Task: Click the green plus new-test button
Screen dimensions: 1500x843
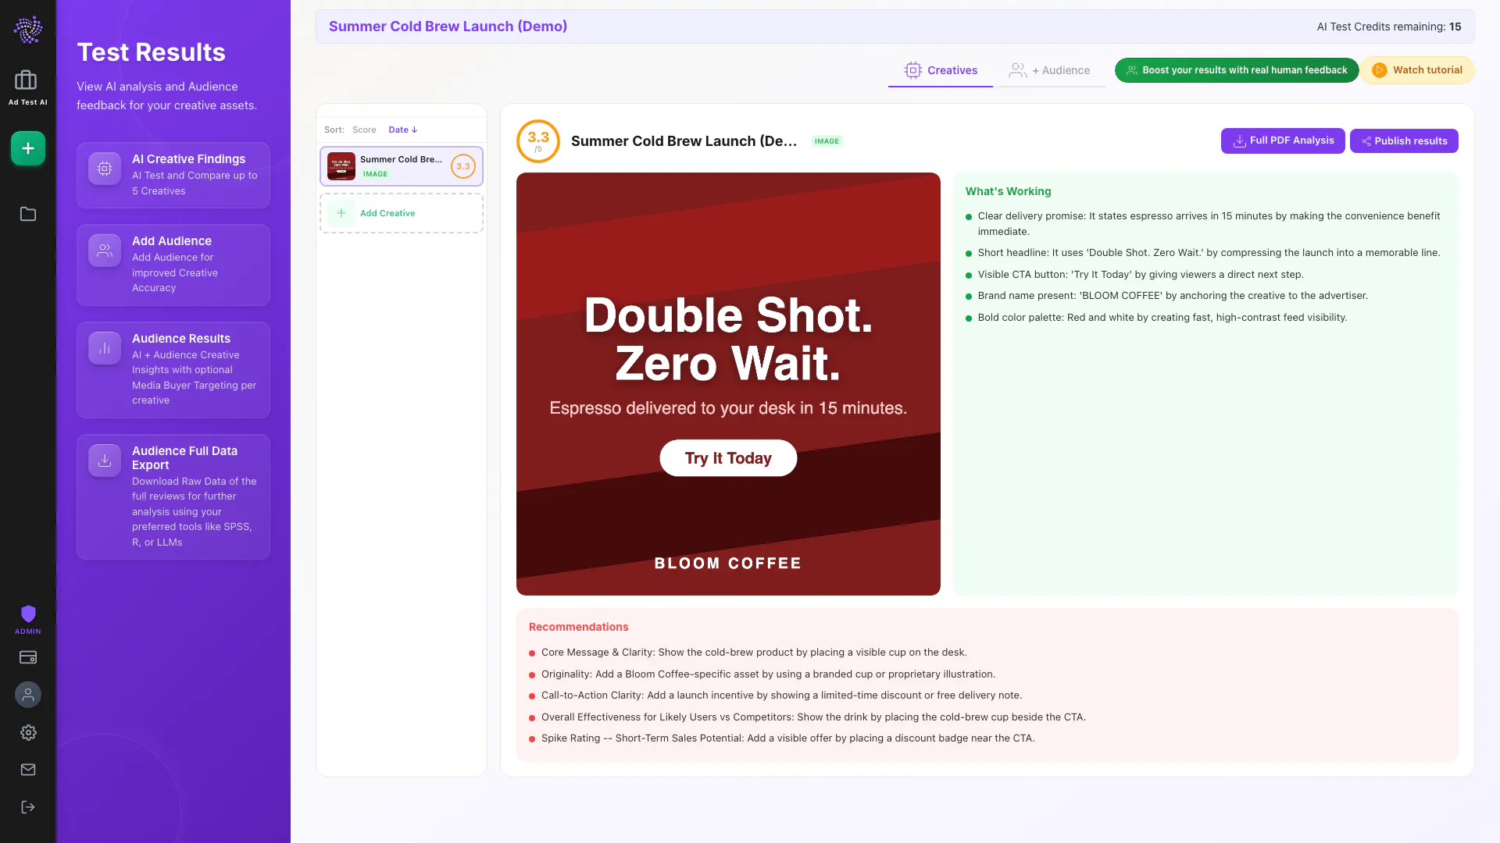Action: (28, 148)
